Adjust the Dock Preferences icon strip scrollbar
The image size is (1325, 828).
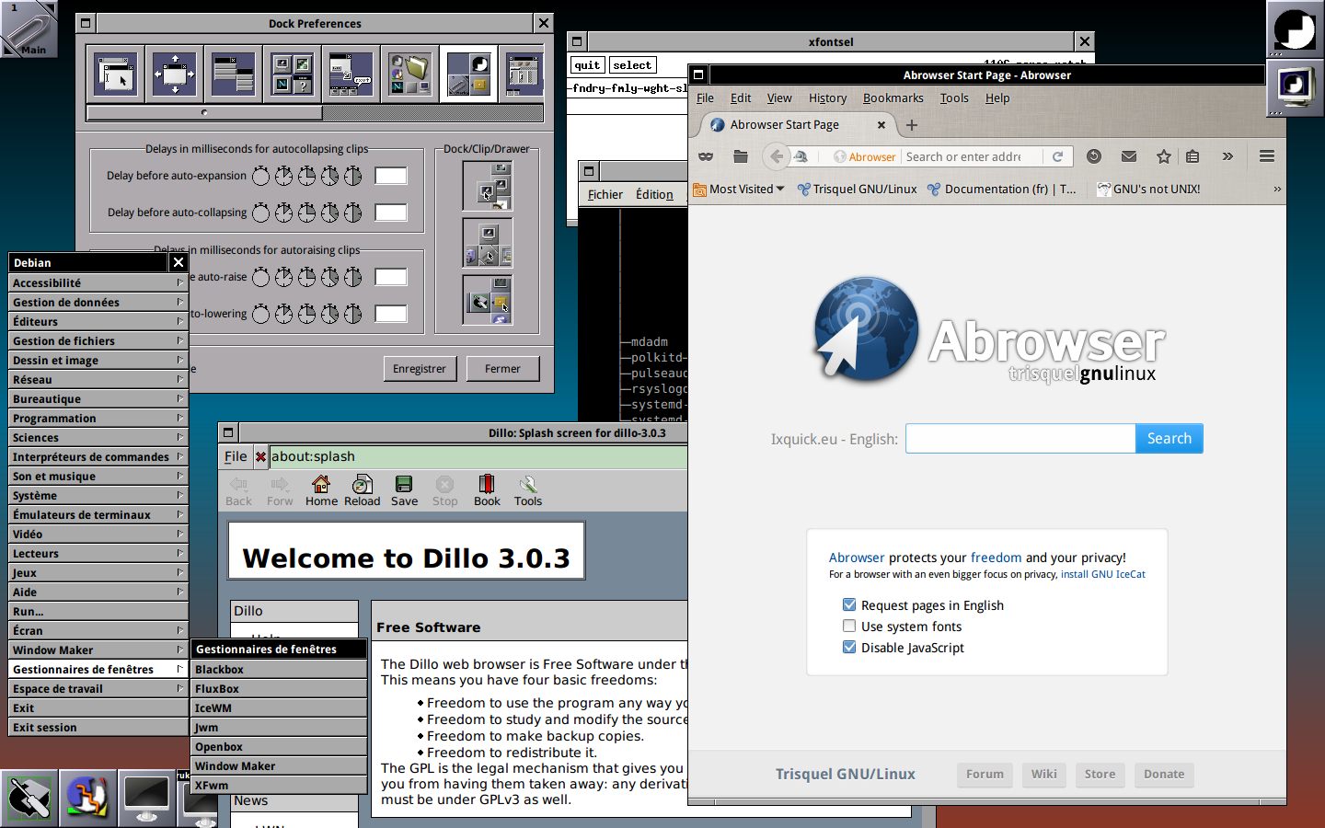tap(204, 112)
